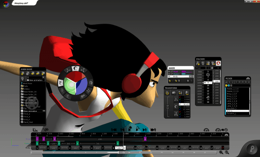Toggle visibility of Body layer in Mixer
Image resolution: width=260 pixels, height=157 pixels.
point(169,77)
